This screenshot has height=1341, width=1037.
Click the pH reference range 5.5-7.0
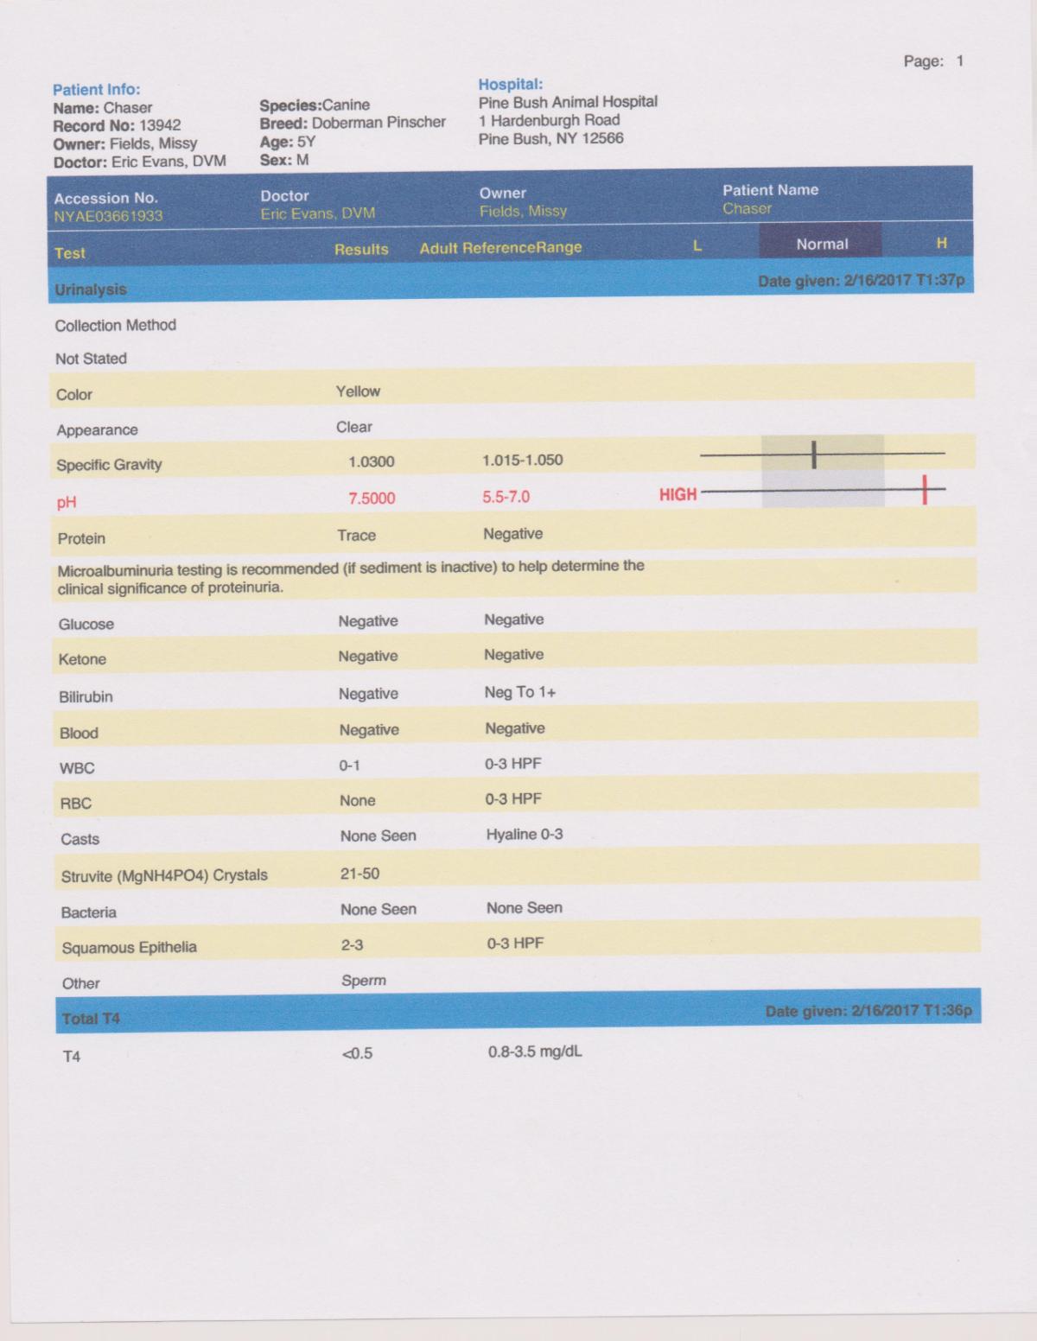pyautogui.click(x=506, y=497)
